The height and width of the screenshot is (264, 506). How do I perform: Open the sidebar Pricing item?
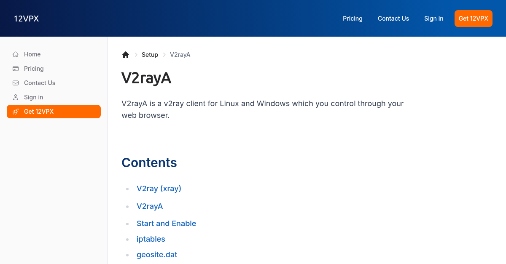34,69
